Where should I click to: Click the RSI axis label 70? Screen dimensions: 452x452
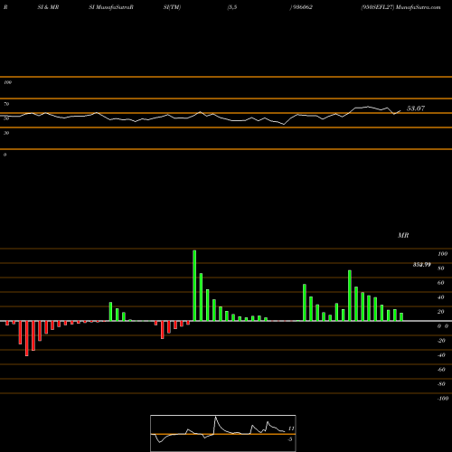(6, 104)
